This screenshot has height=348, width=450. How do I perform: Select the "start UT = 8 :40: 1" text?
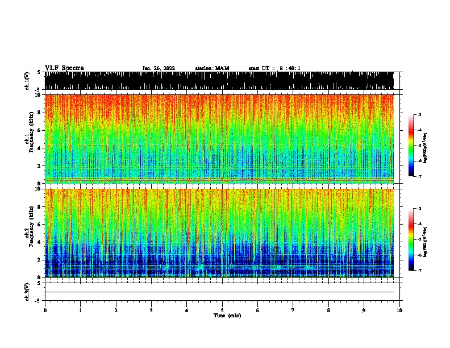[x=274, y=68]
